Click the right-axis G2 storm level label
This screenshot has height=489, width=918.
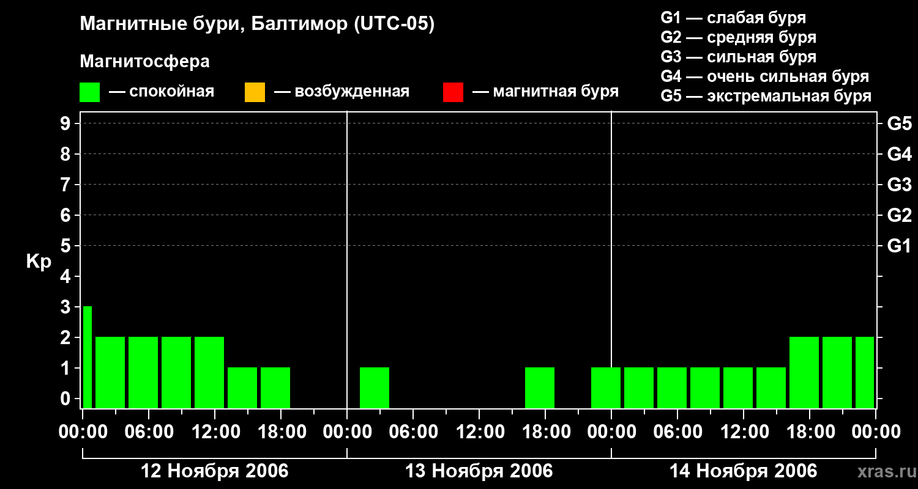899,215
